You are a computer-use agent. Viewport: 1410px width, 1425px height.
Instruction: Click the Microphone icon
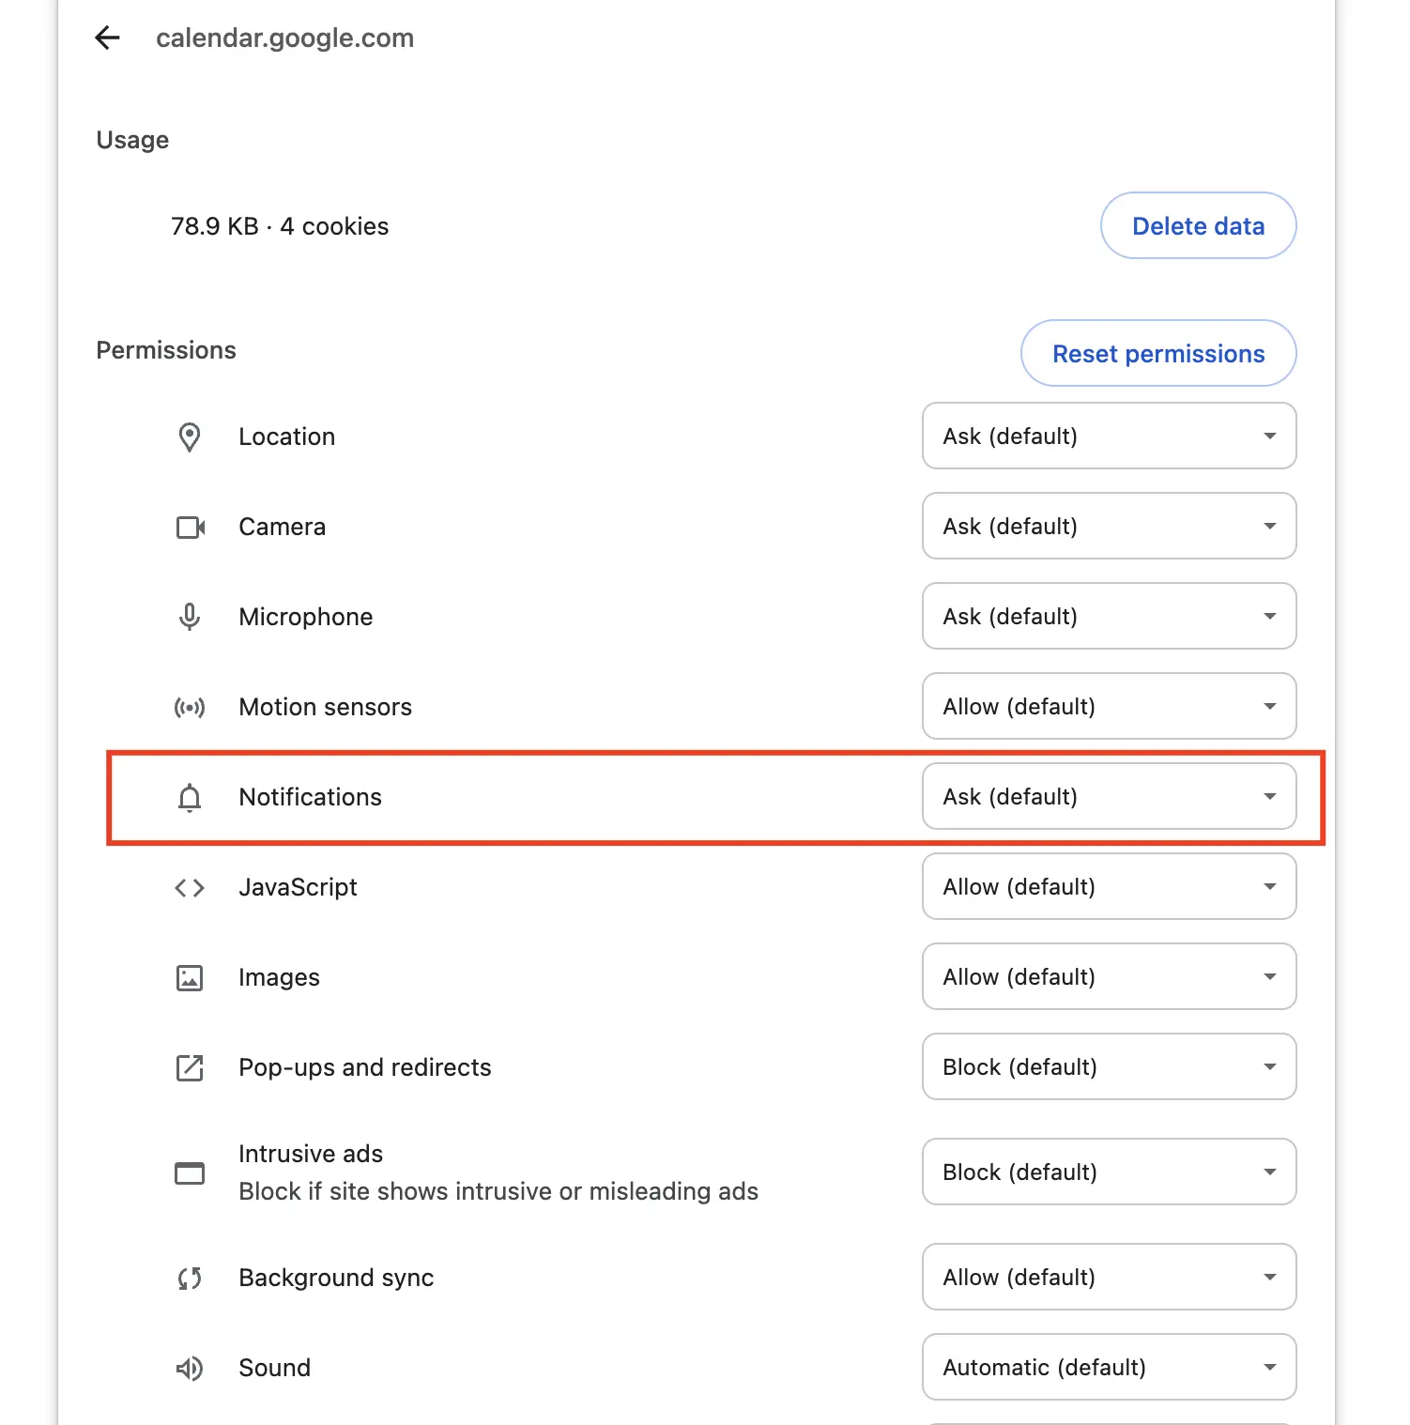[190, 617]
